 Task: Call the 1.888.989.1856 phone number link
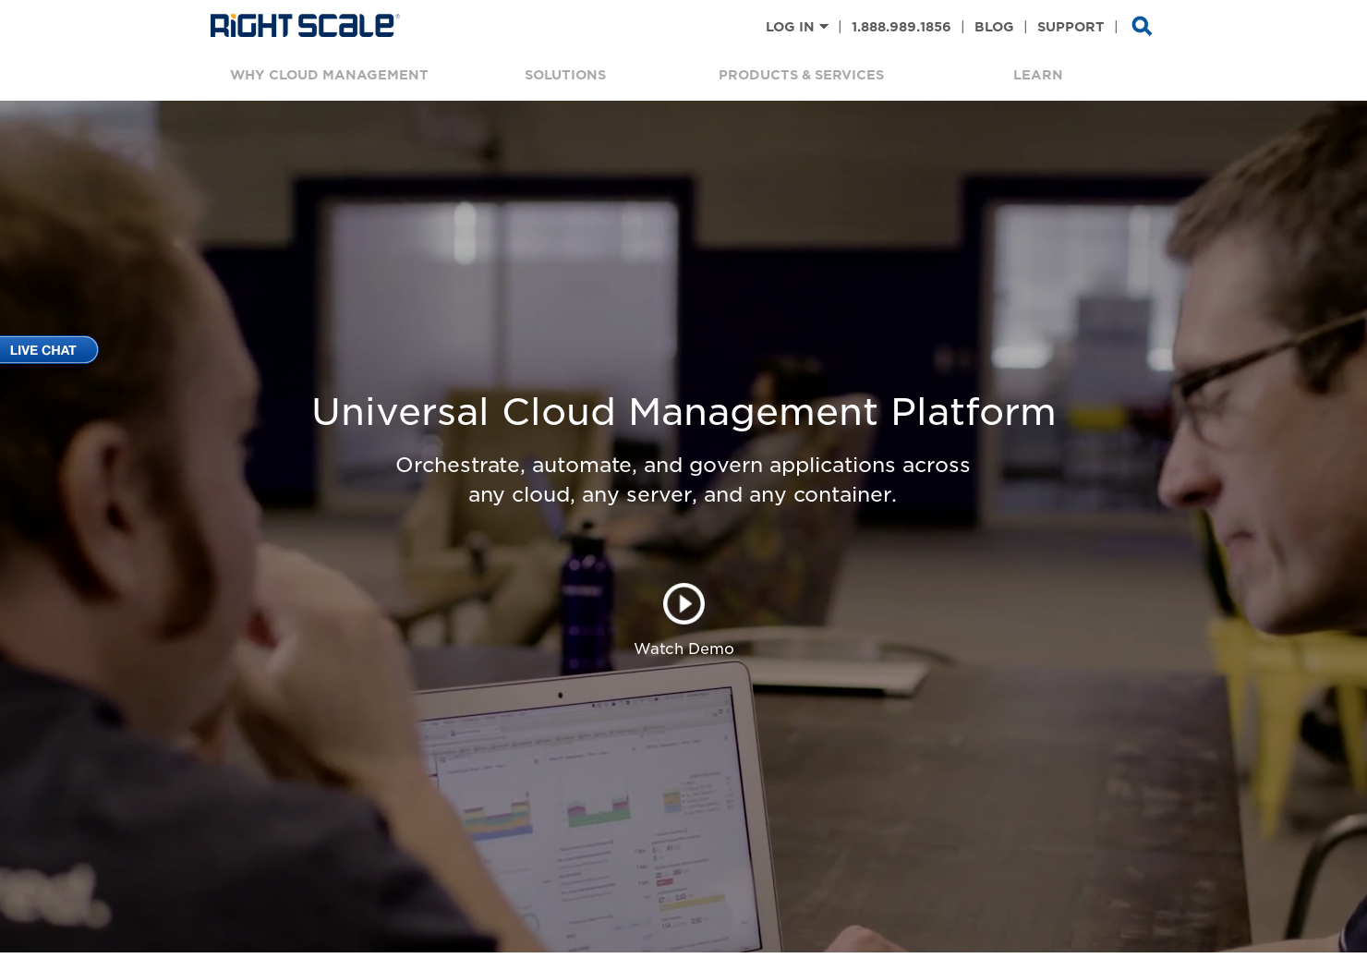[901, 27]
